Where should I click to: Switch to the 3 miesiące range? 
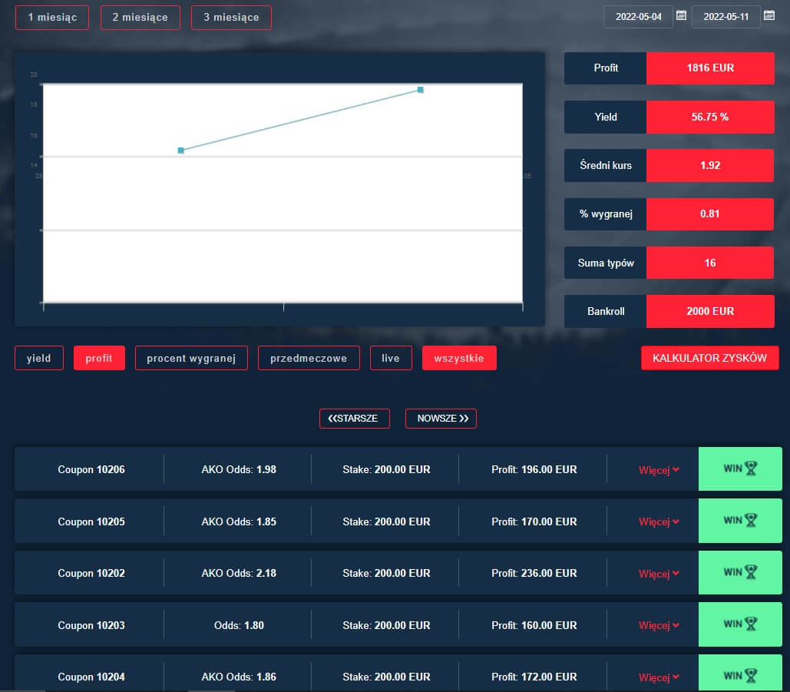(x=231, y=17)
